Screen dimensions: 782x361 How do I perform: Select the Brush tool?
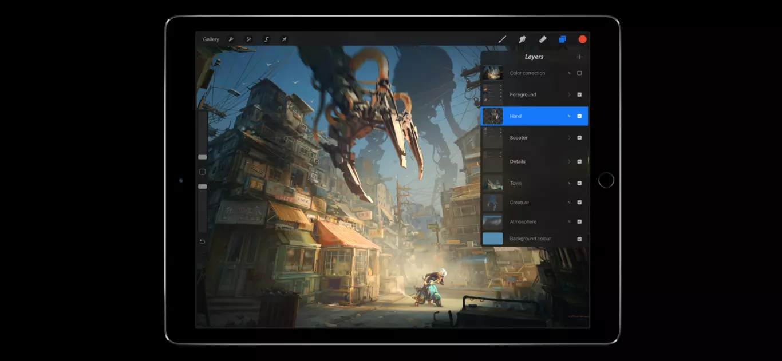(x=502, y=39)
